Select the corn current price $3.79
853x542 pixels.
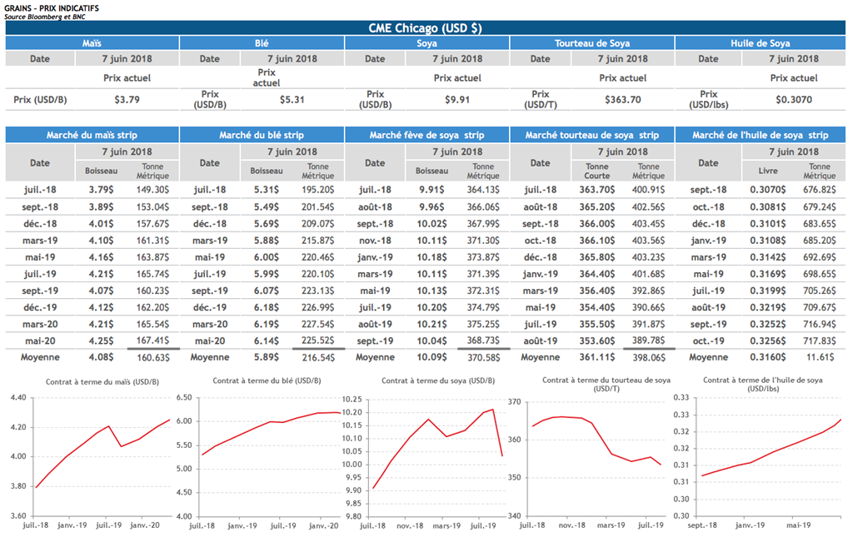tap(127, 100)
